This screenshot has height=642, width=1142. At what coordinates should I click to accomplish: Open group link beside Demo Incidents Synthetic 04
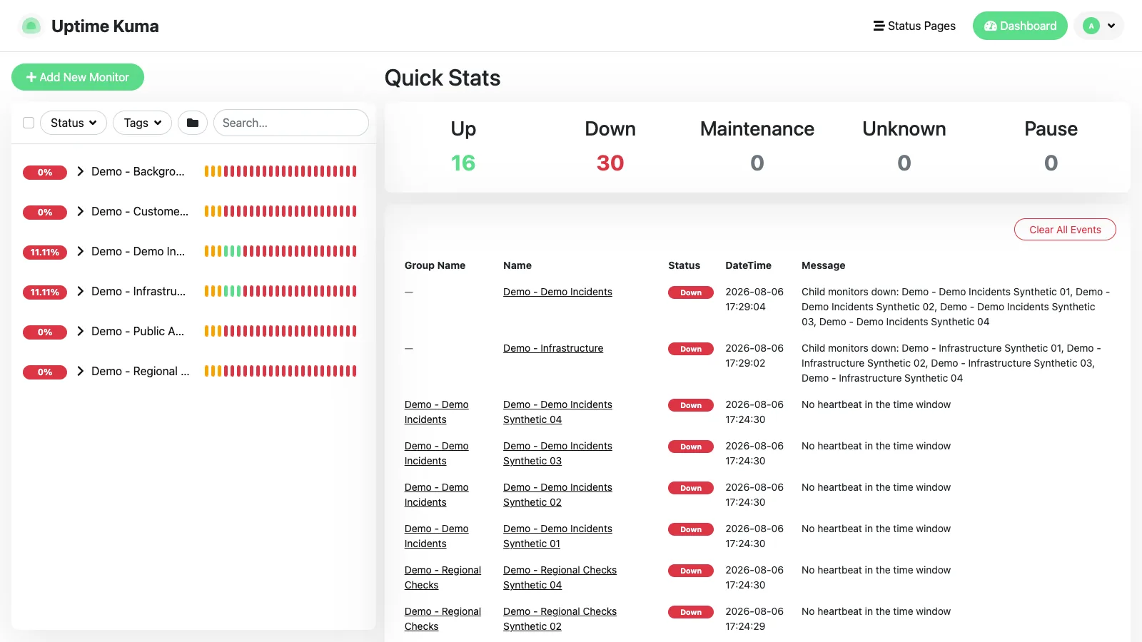click(436, 412)
